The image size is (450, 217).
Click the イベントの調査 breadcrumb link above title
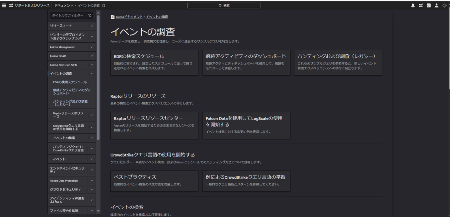(157, 17)
